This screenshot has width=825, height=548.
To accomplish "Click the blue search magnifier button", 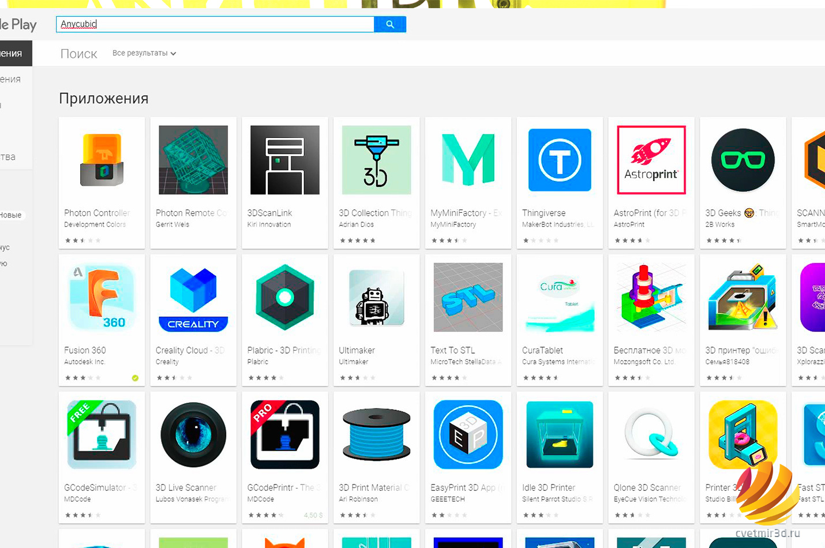I will pyautogui.click(x=390, y=24).
